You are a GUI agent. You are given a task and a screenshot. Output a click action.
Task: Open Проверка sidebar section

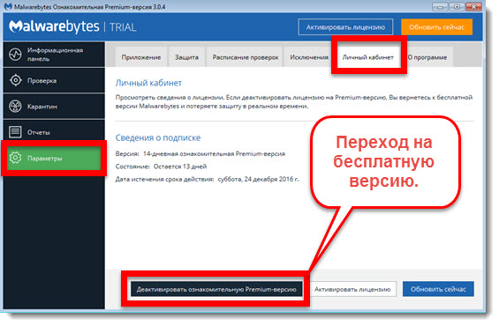tap(54, 80)
